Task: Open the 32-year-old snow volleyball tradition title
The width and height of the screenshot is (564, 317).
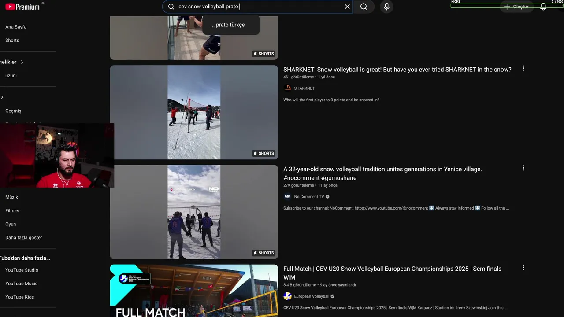Action: click(x=382, y=173)
